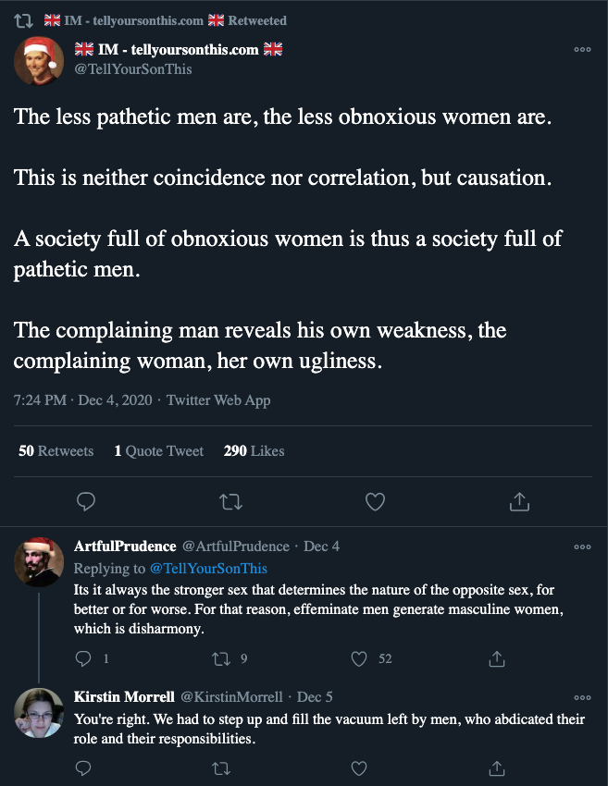The image size is (608, 786).
Task: Retweet Kirstin Morrell's reply
Action: click(221, 768)
